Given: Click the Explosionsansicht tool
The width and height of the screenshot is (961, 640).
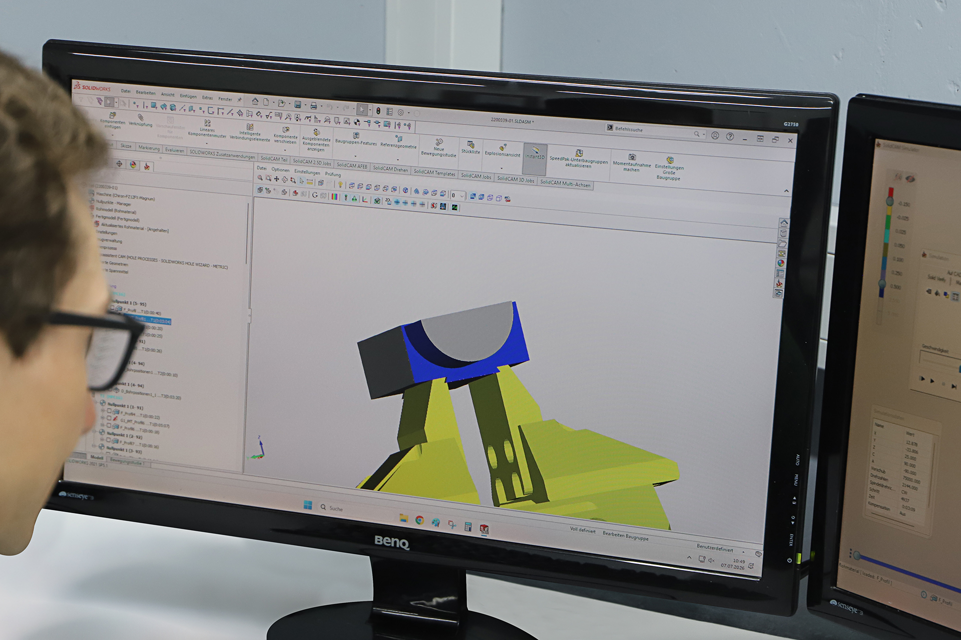Looking at the screenshot, I should [x=503, y=150].
